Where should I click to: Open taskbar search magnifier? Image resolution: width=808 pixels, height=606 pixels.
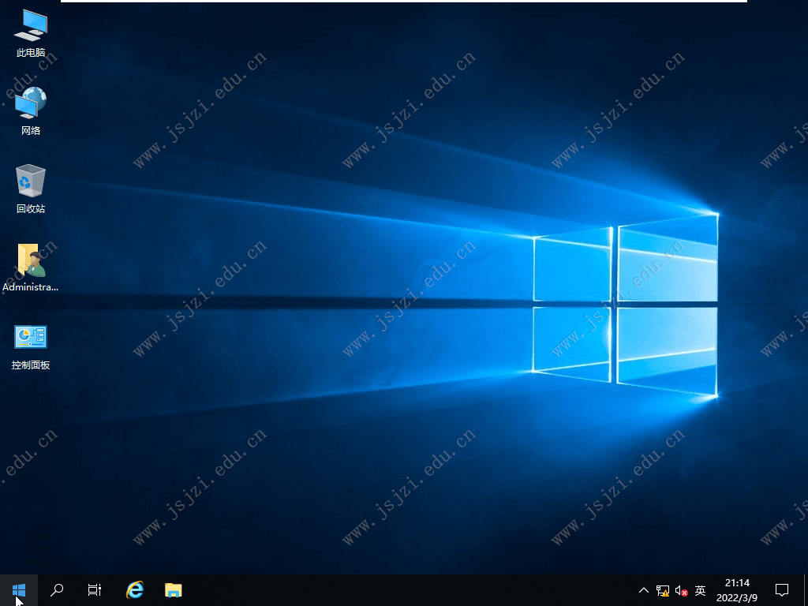57,590
